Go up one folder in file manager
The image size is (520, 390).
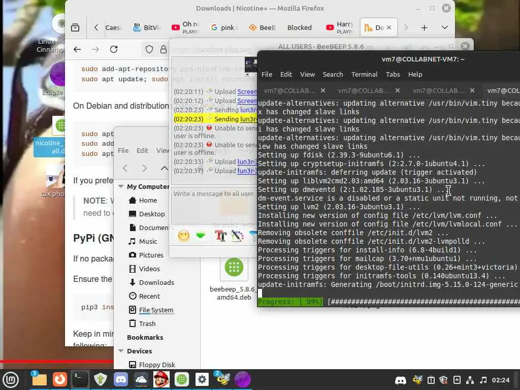click(x=164, y=168)
